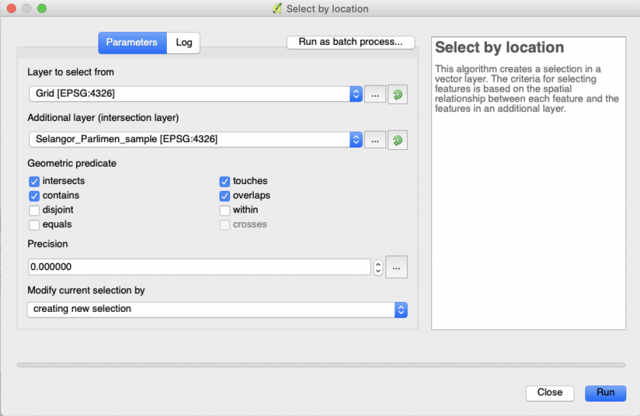Screen dimensions: 640x416
Task: Click the ellipsis button next to Precision
Action: (x=397, y=267)
